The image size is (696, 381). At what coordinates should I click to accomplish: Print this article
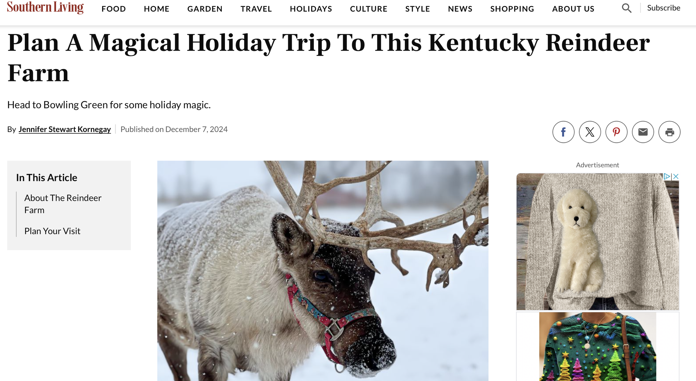669,132
